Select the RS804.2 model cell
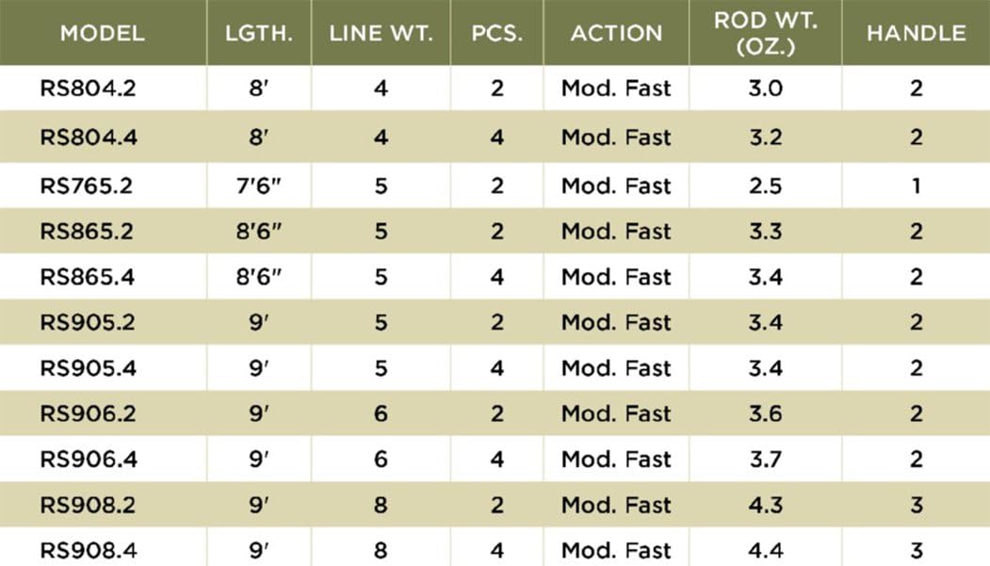Screen dimensions: 990x566 (x=88, y=89)
